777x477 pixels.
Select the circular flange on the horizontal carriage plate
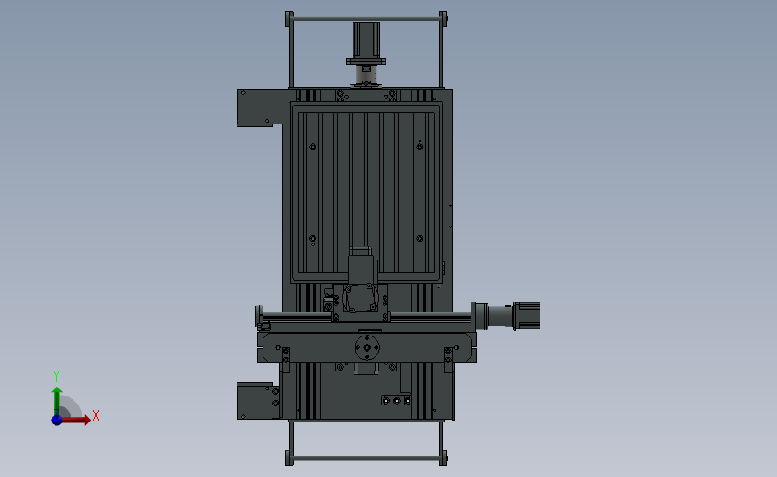pos(367,347)
